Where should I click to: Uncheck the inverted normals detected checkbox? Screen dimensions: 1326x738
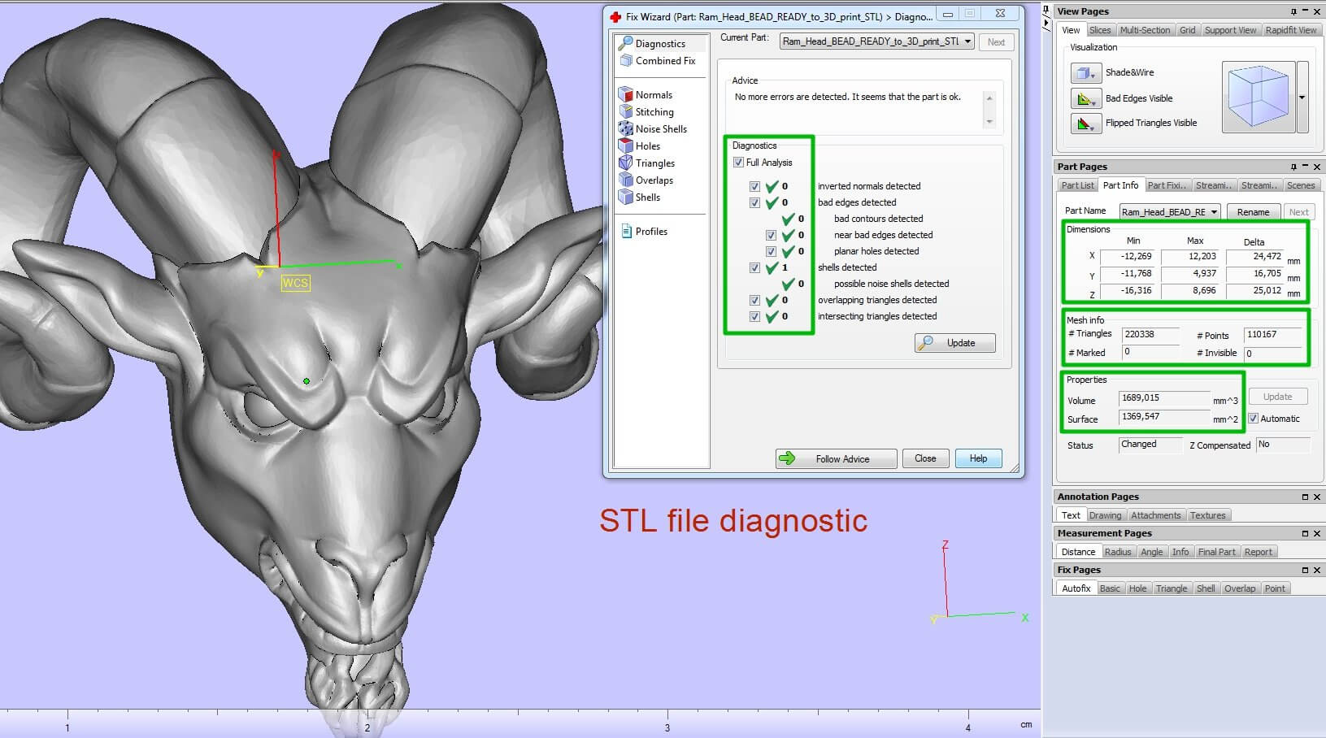point(754,186)
